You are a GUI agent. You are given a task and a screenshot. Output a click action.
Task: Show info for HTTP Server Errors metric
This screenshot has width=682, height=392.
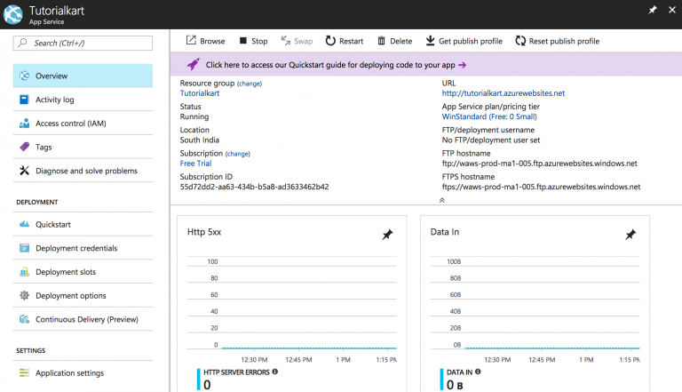pos(275,372)
